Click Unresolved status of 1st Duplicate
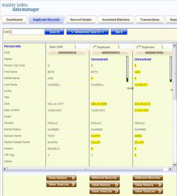 click(x=99, y=59)
